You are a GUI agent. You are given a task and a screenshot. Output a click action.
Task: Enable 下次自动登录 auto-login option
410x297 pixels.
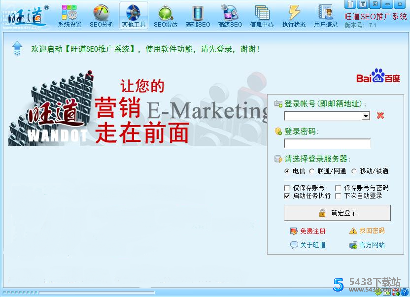(337, 196)
